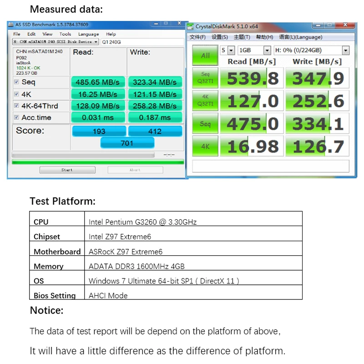Click the ADATA DDR3 1600MHz 4GB cell
The width and height of the screenshot is (364, 364).
[193, 263]
